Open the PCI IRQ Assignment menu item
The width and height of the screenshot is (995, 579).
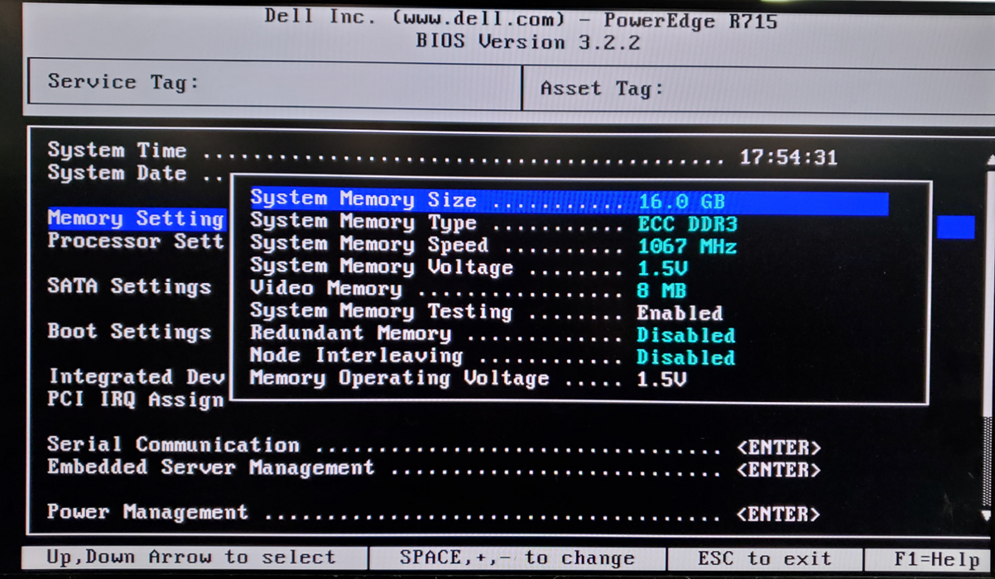[x=136, y=400]
